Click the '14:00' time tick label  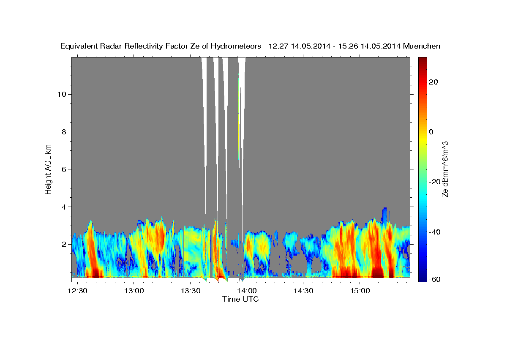click(247, 291)
